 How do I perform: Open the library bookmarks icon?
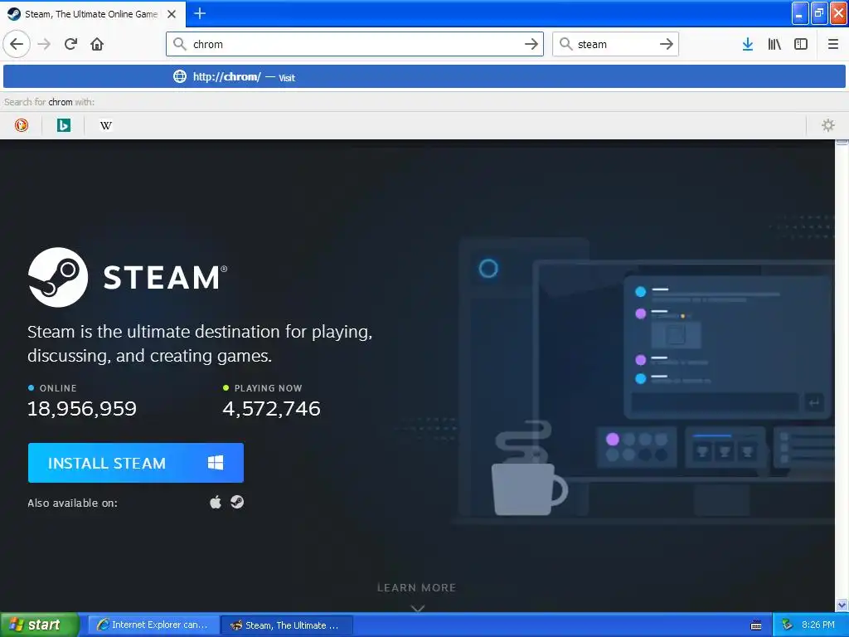[x=774, y=44]
